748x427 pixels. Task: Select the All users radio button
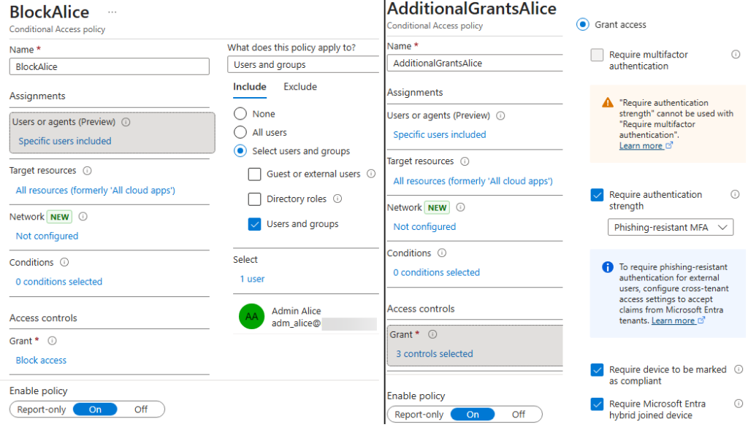(241, 132)
